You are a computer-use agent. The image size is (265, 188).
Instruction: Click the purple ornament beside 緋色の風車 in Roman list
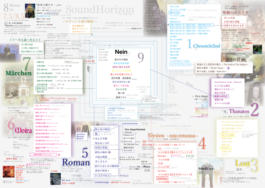point(109,152)
